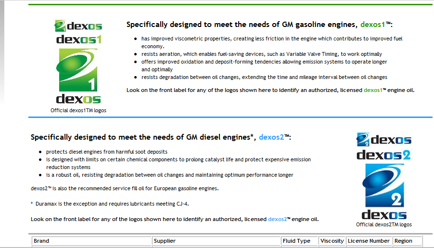Click 'Official dexos1TM logos' caption
Image resolution: width=434 pixels, height=248 pixels.
pyautogui.click(x=78, y=110)
